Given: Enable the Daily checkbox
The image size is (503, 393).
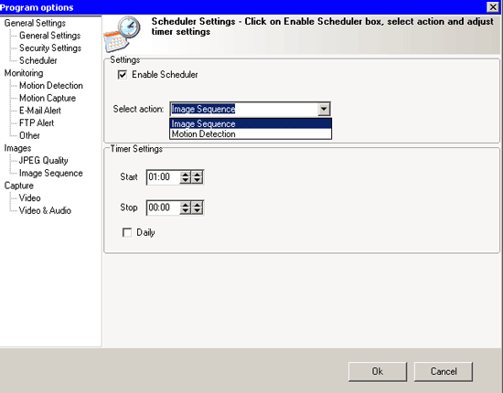Looking at the screenshot, I should (x=127, y=232).
